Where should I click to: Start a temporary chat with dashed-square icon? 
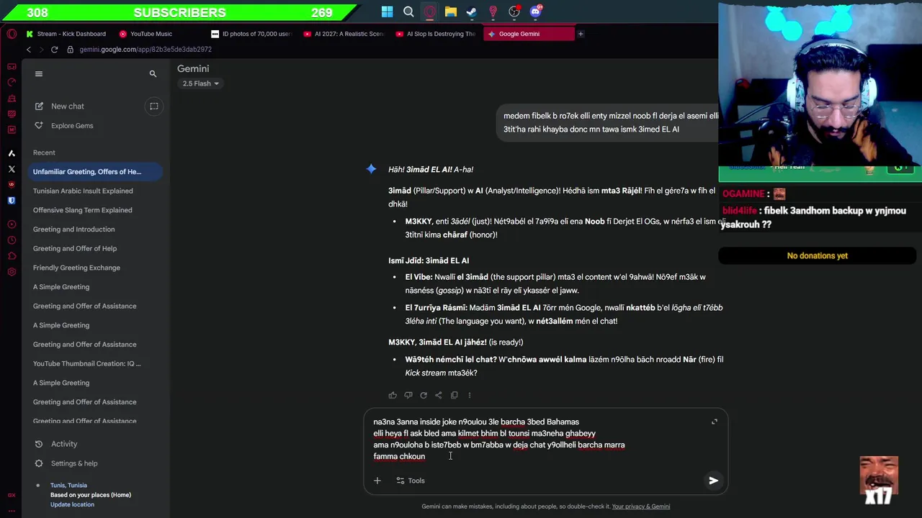click(154, 106)
